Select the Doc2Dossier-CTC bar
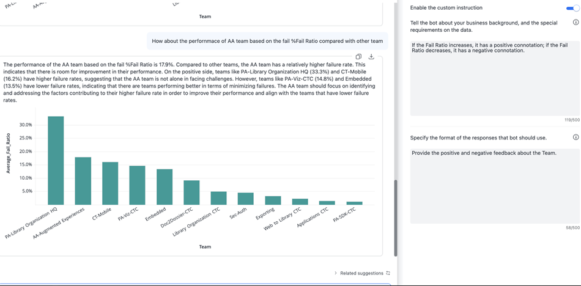Screen dimensions: 581x286 tap(191, 193)
